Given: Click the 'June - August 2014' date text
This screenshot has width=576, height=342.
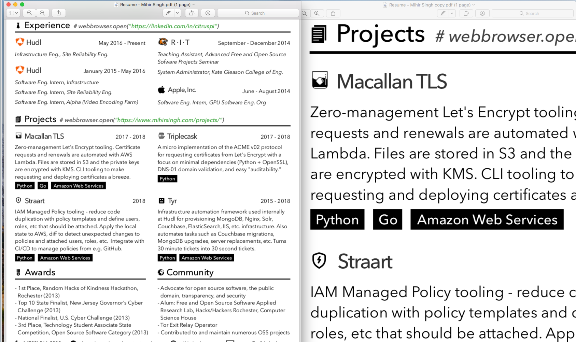Looking at the screenshot, I should coord(266,91).
